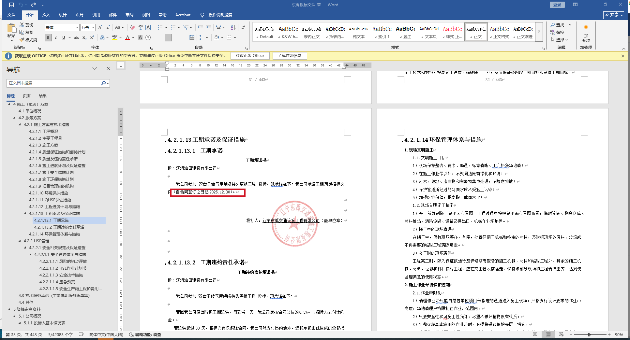
Task: Toggle center paragraph alignment
Action: coord(168,38)
